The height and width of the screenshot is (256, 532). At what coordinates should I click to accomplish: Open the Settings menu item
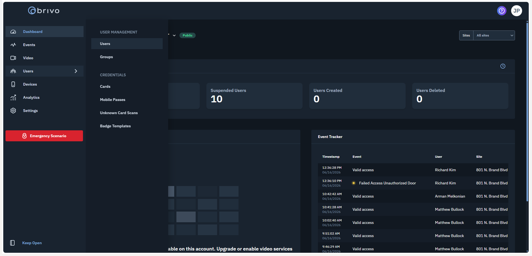45,111
